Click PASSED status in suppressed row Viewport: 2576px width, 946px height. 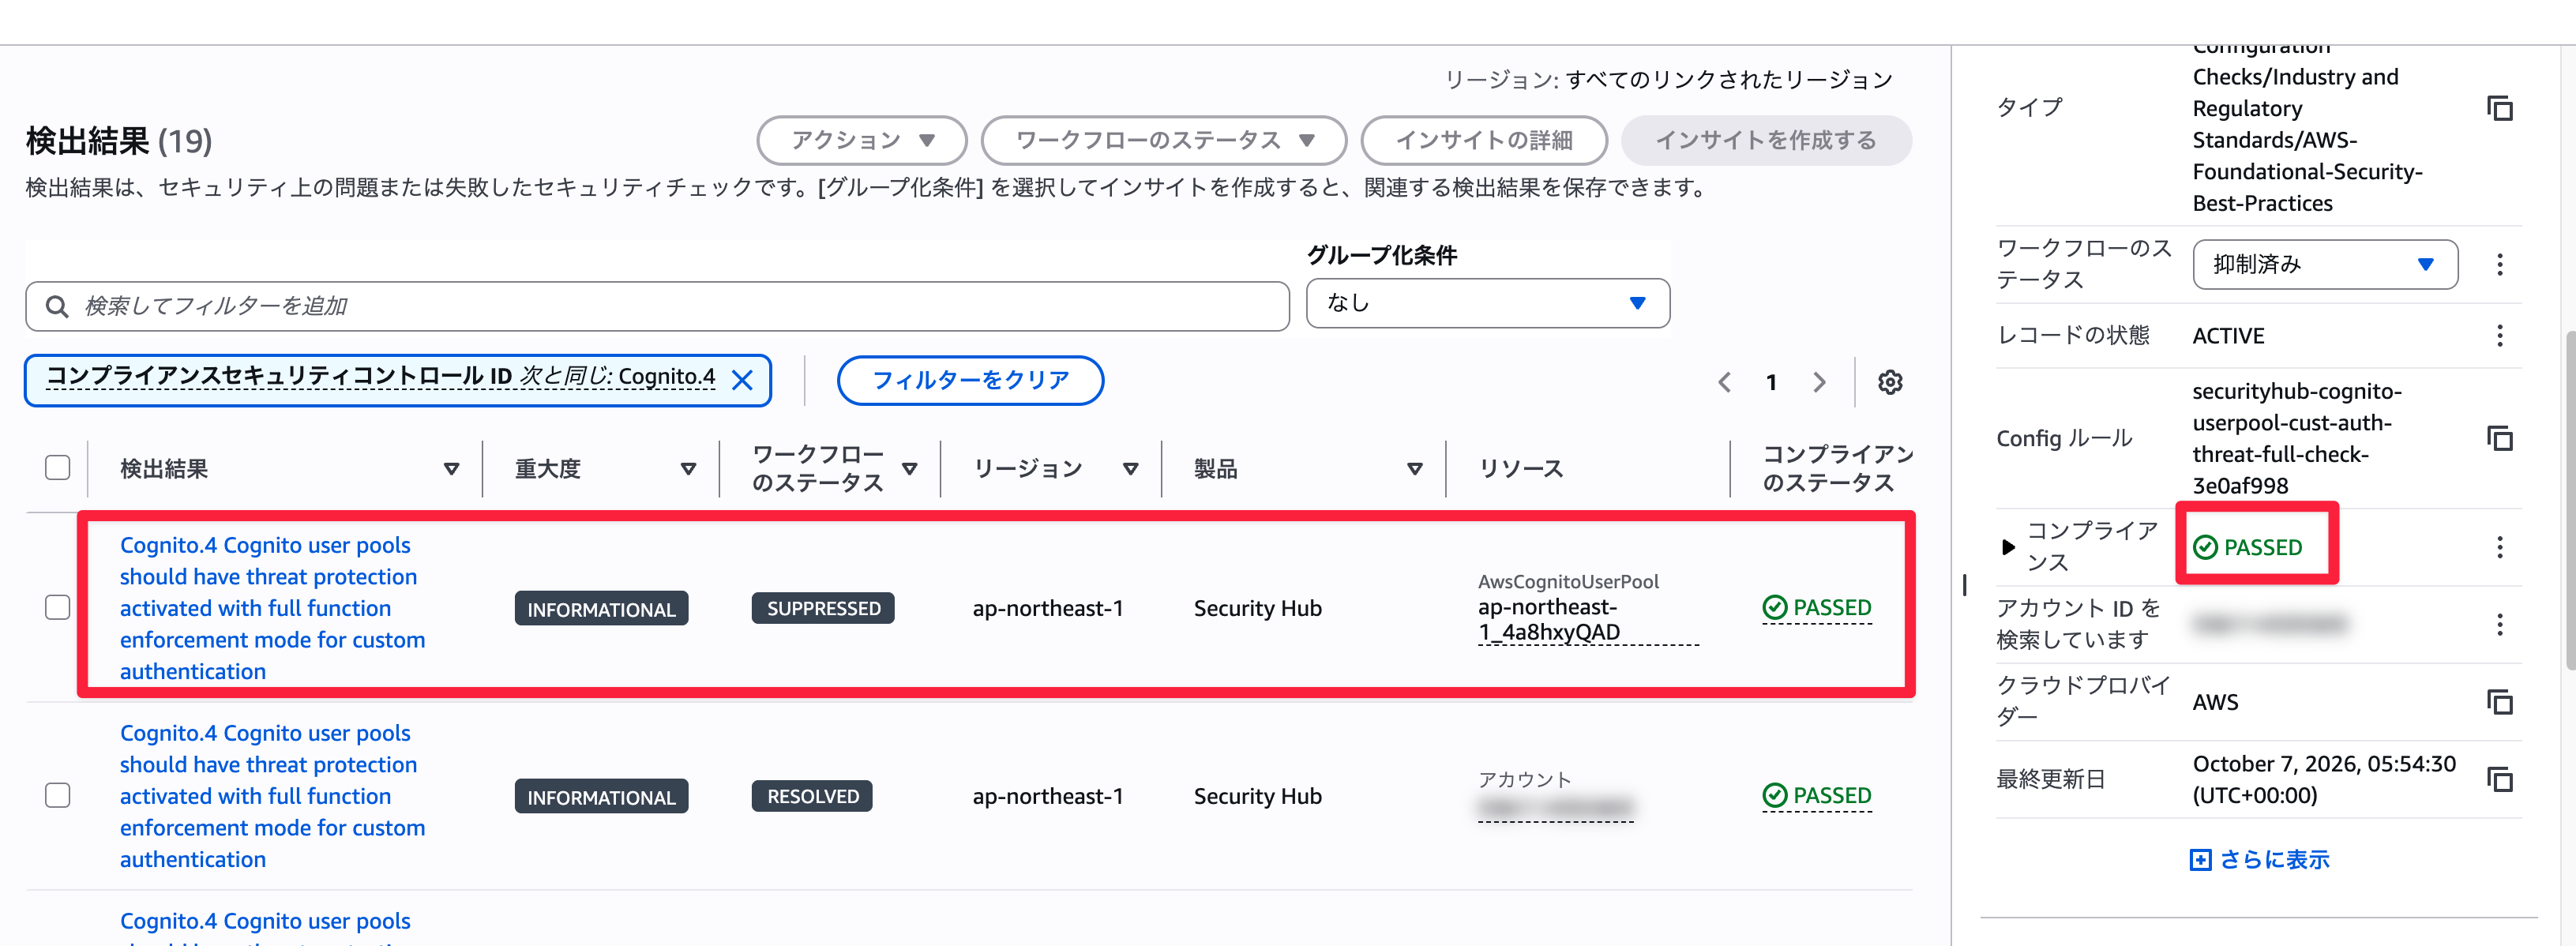pos(1816,608)
